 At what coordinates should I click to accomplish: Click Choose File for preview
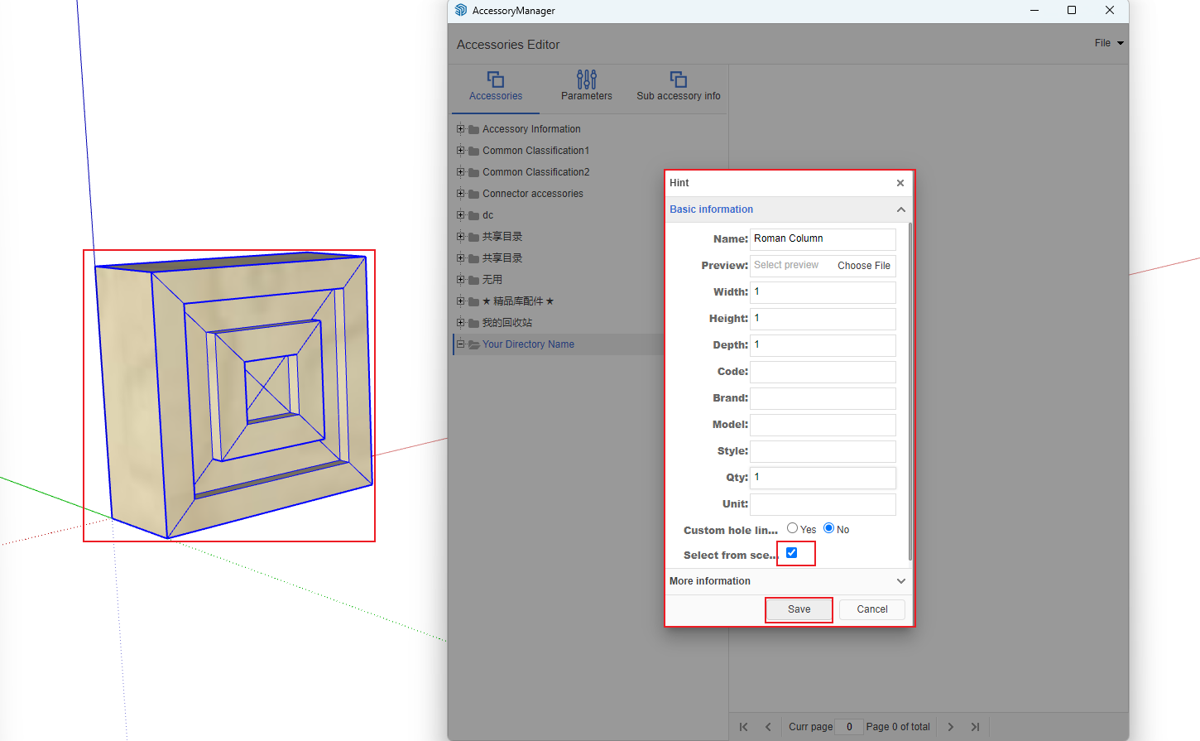(863, 266)
